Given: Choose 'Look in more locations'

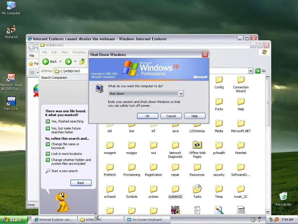Looking at the screenshot, I should coord(64,154).
